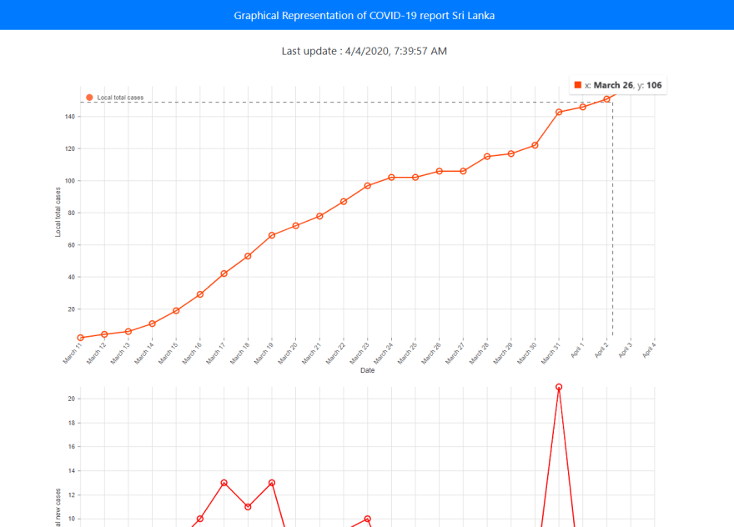The image size is (734, 527).
Task: Click the '40' y-axis tick label
Action: [71, 277]
